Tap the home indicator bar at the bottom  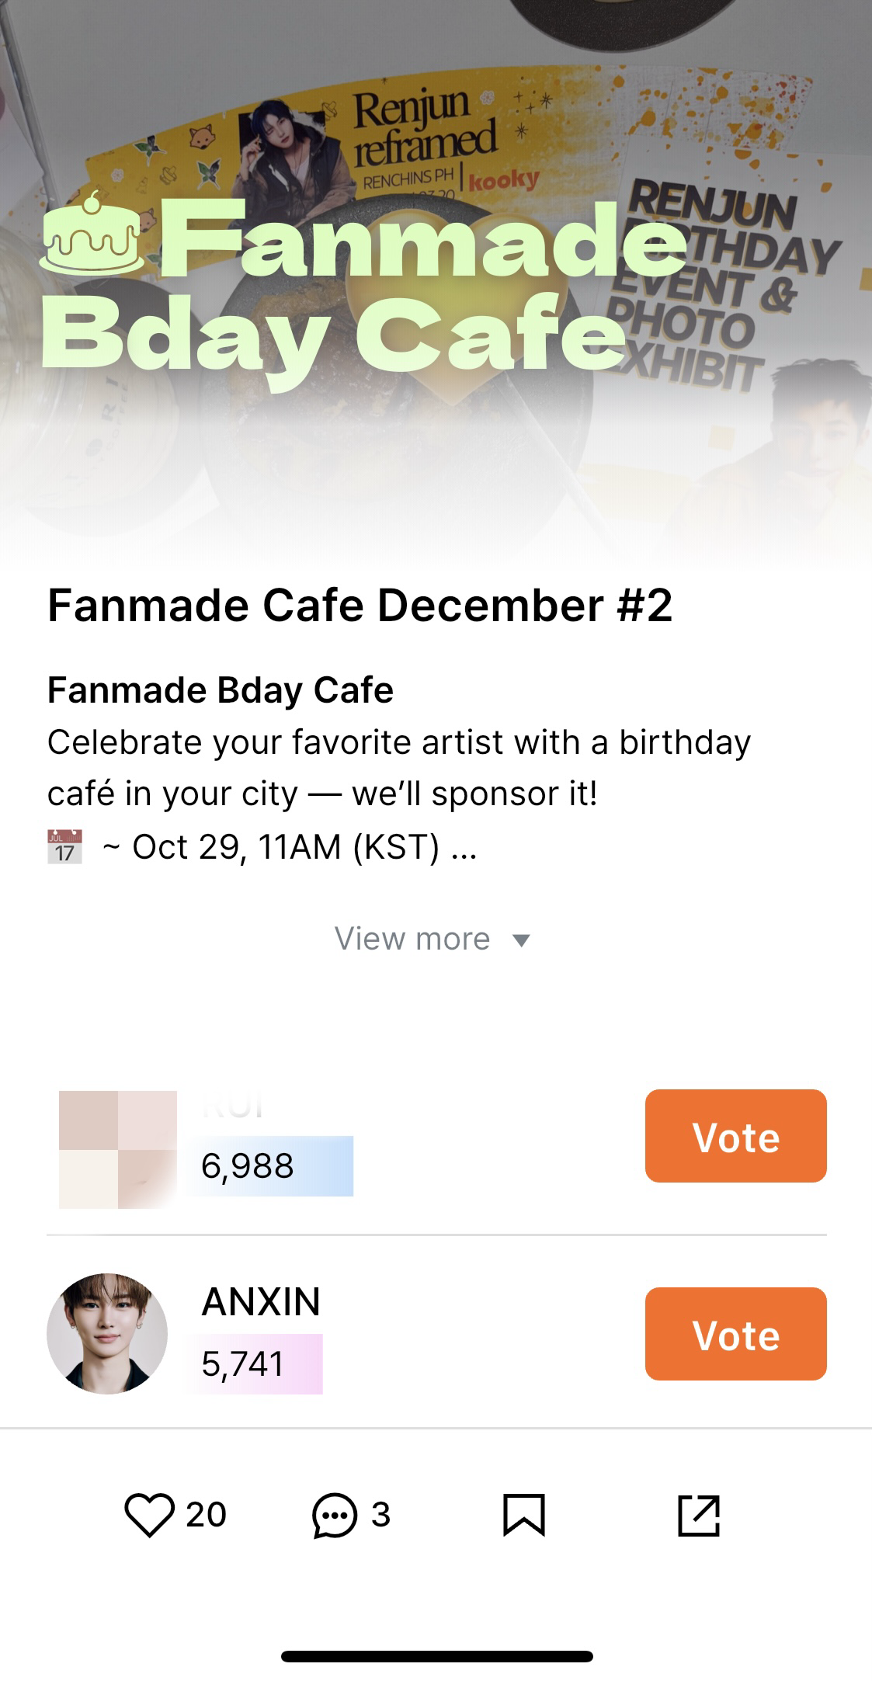tap(436, 1656)
